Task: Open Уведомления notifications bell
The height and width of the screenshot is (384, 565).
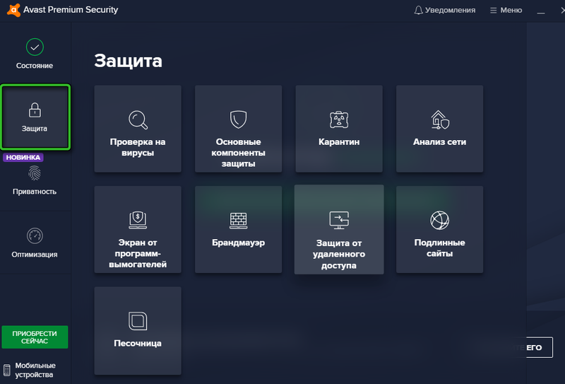Action: tap(445, 10)
